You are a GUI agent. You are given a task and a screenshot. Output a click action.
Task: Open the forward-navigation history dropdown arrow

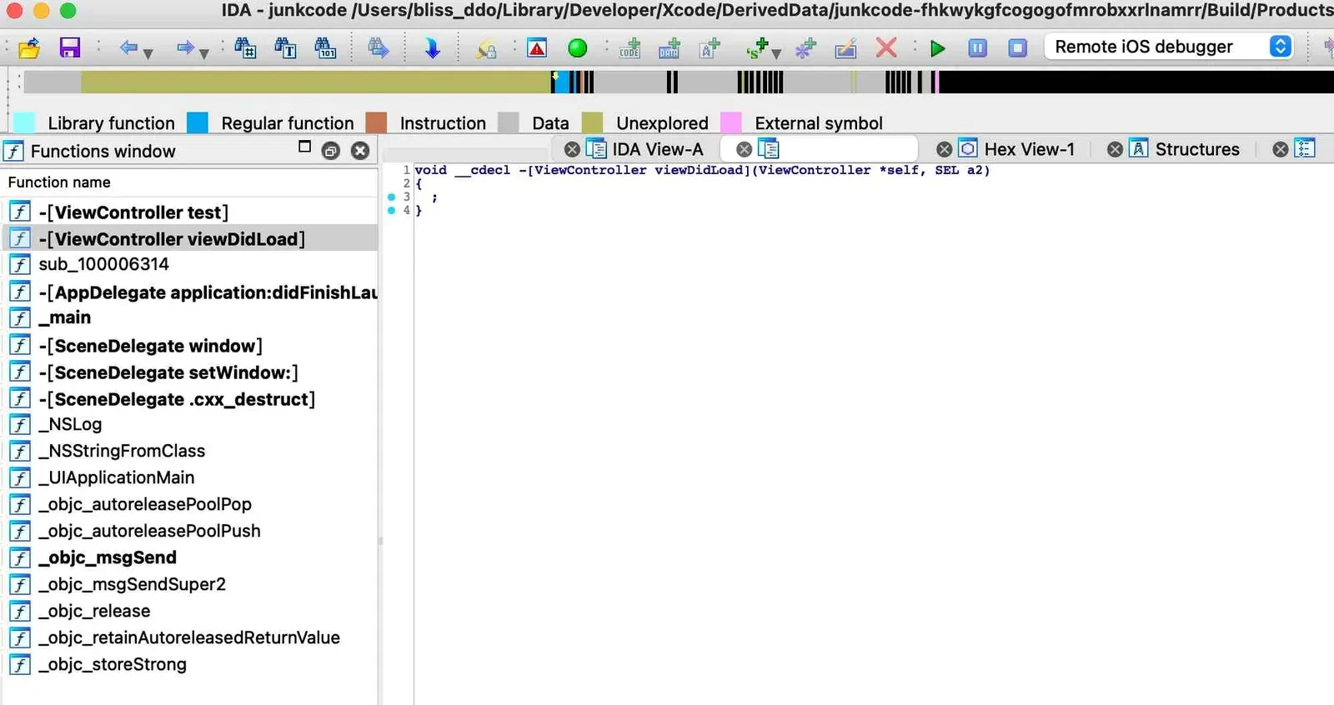(204, 54)
